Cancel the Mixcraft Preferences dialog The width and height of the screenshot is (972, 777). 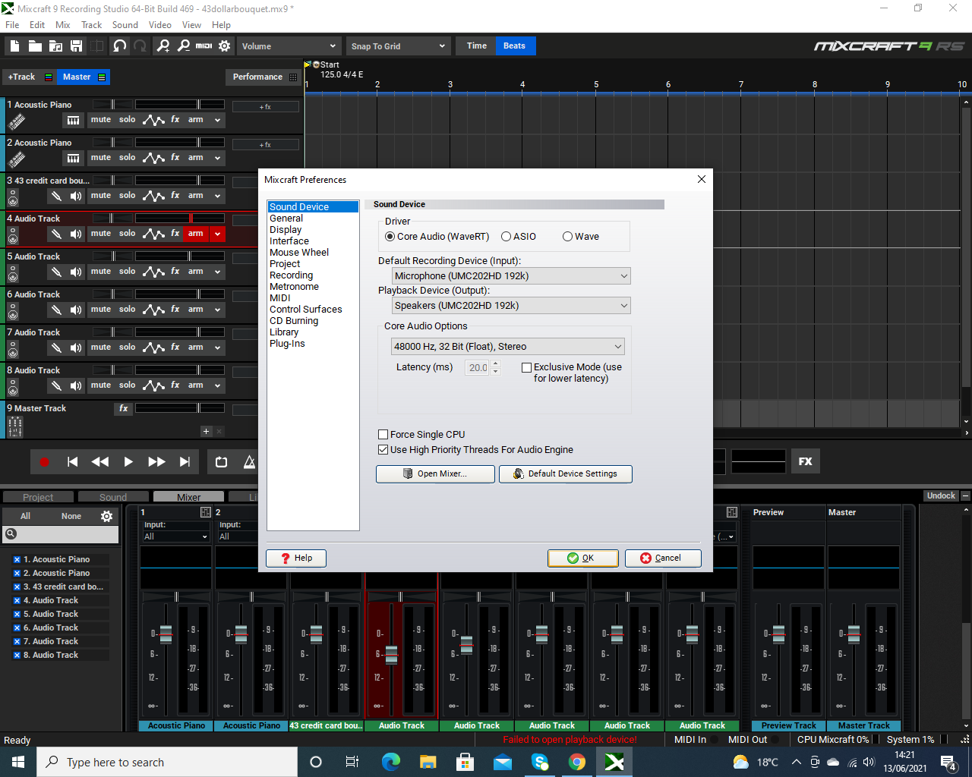tap(663, 558)
